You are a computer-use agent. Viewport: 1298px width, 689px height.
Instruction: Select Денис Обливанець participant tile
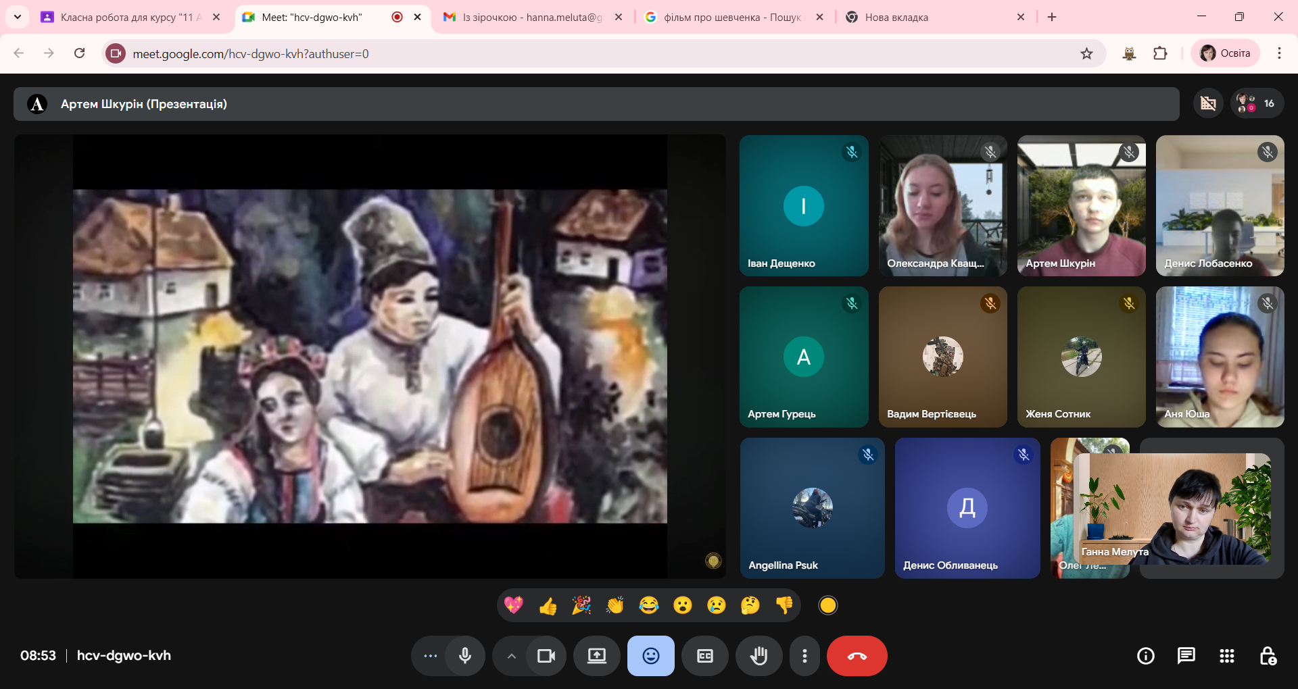click(x=967, y=508)
